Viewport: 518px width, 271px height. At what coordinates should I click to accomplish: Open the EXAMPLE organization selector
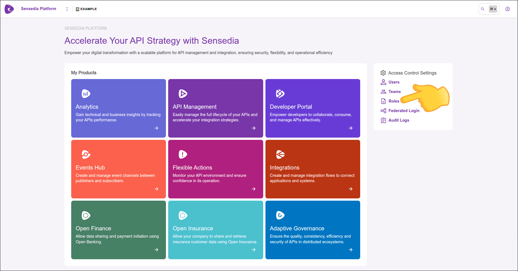[x=86, y=9]
